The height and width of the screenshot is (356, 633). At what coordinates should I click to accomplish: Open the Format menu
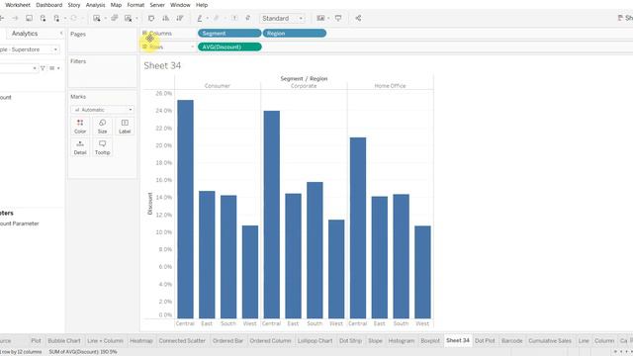click(136, 5)
